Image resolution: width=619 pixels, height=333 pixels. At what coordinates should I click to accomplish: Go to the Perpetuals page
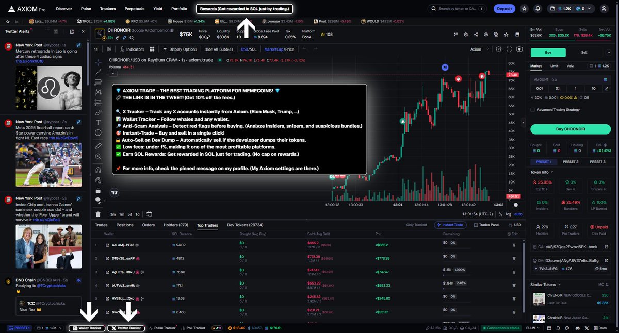coord(135,9)
